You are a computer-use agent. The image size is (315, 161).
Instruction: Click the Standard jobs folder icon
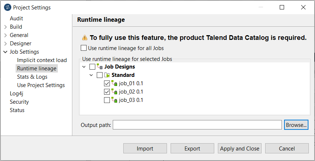[x=107, y=75]
